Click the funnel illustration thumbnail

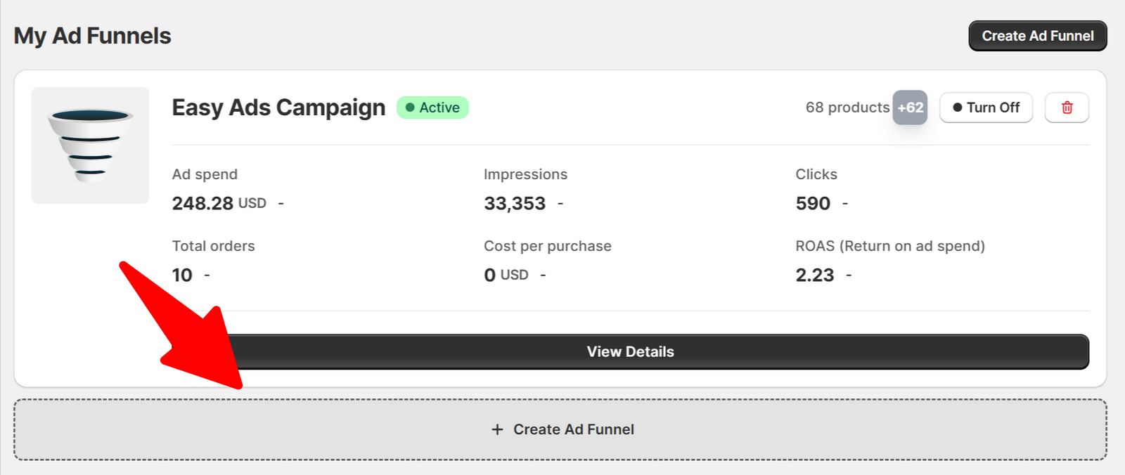point(90,145)
